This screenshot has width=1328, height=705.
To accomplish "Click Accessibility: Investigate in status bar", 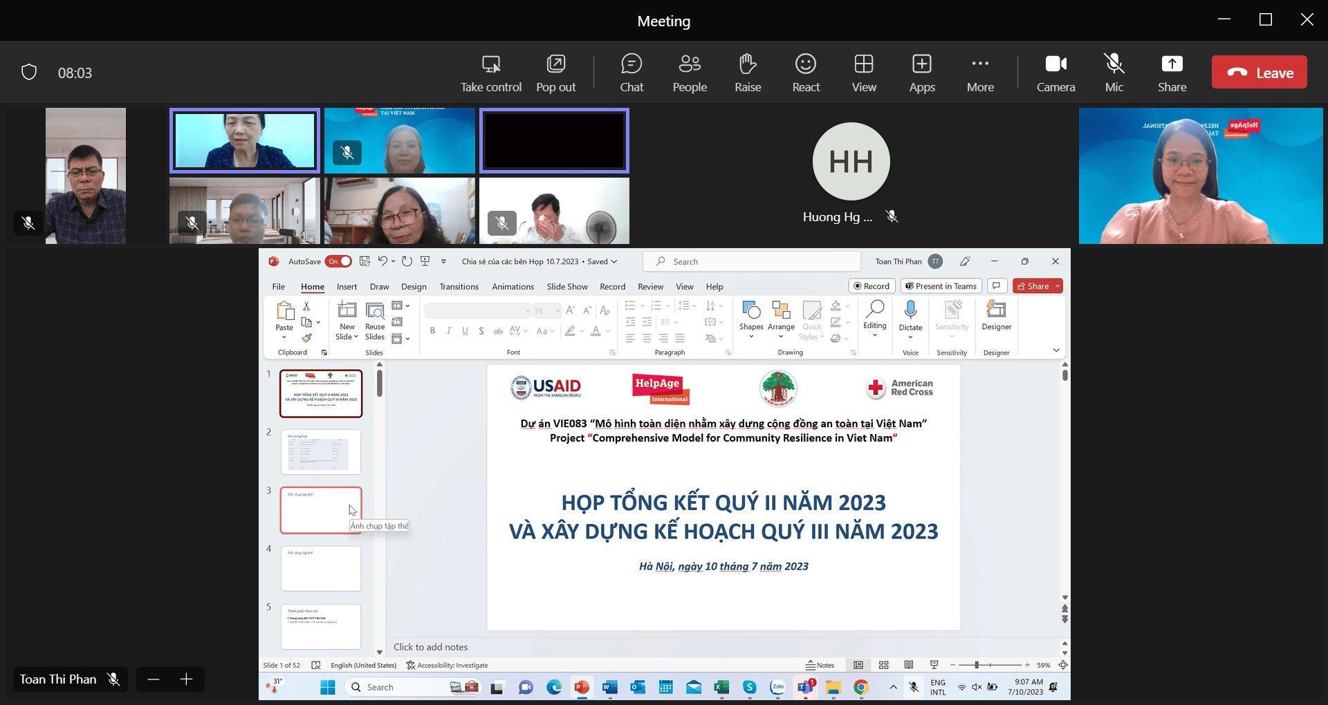I will point(447,665).
